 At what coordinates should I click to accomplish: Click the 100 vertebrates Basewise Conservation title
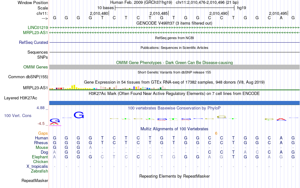[174, 108]
